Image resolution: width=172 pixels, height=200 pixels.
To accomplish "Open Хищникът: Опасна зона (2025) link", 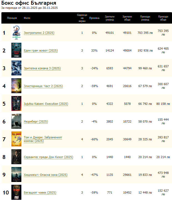I will click(45, 175).
